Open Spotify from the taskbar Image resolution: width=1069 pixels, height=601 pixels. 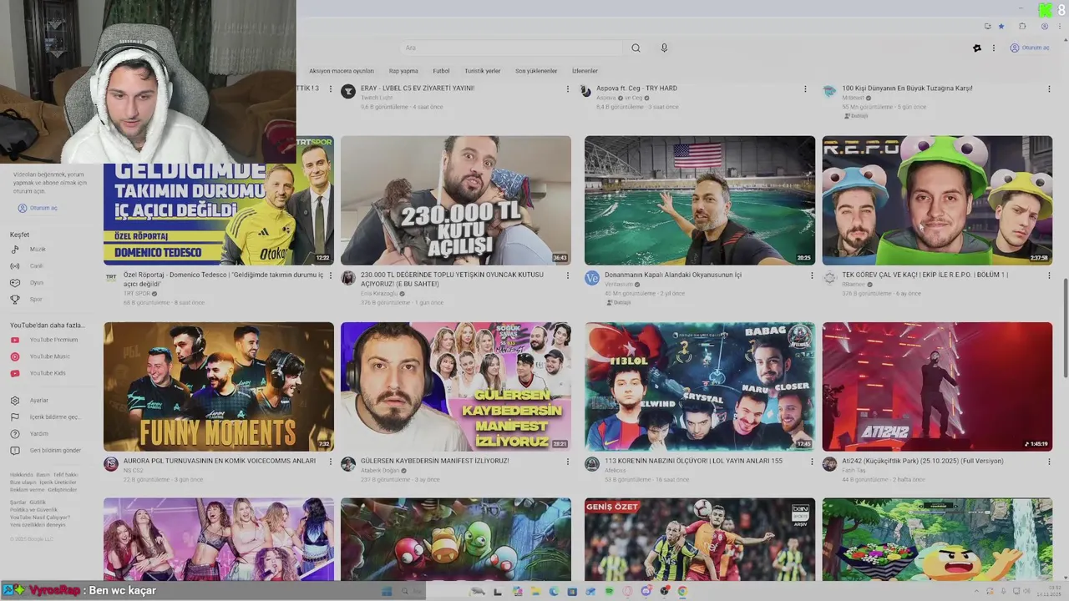point(609,591)
